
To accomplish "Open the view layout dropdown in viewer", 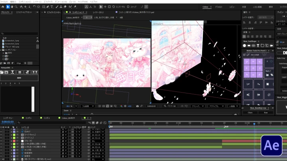I will pos(234,106).
